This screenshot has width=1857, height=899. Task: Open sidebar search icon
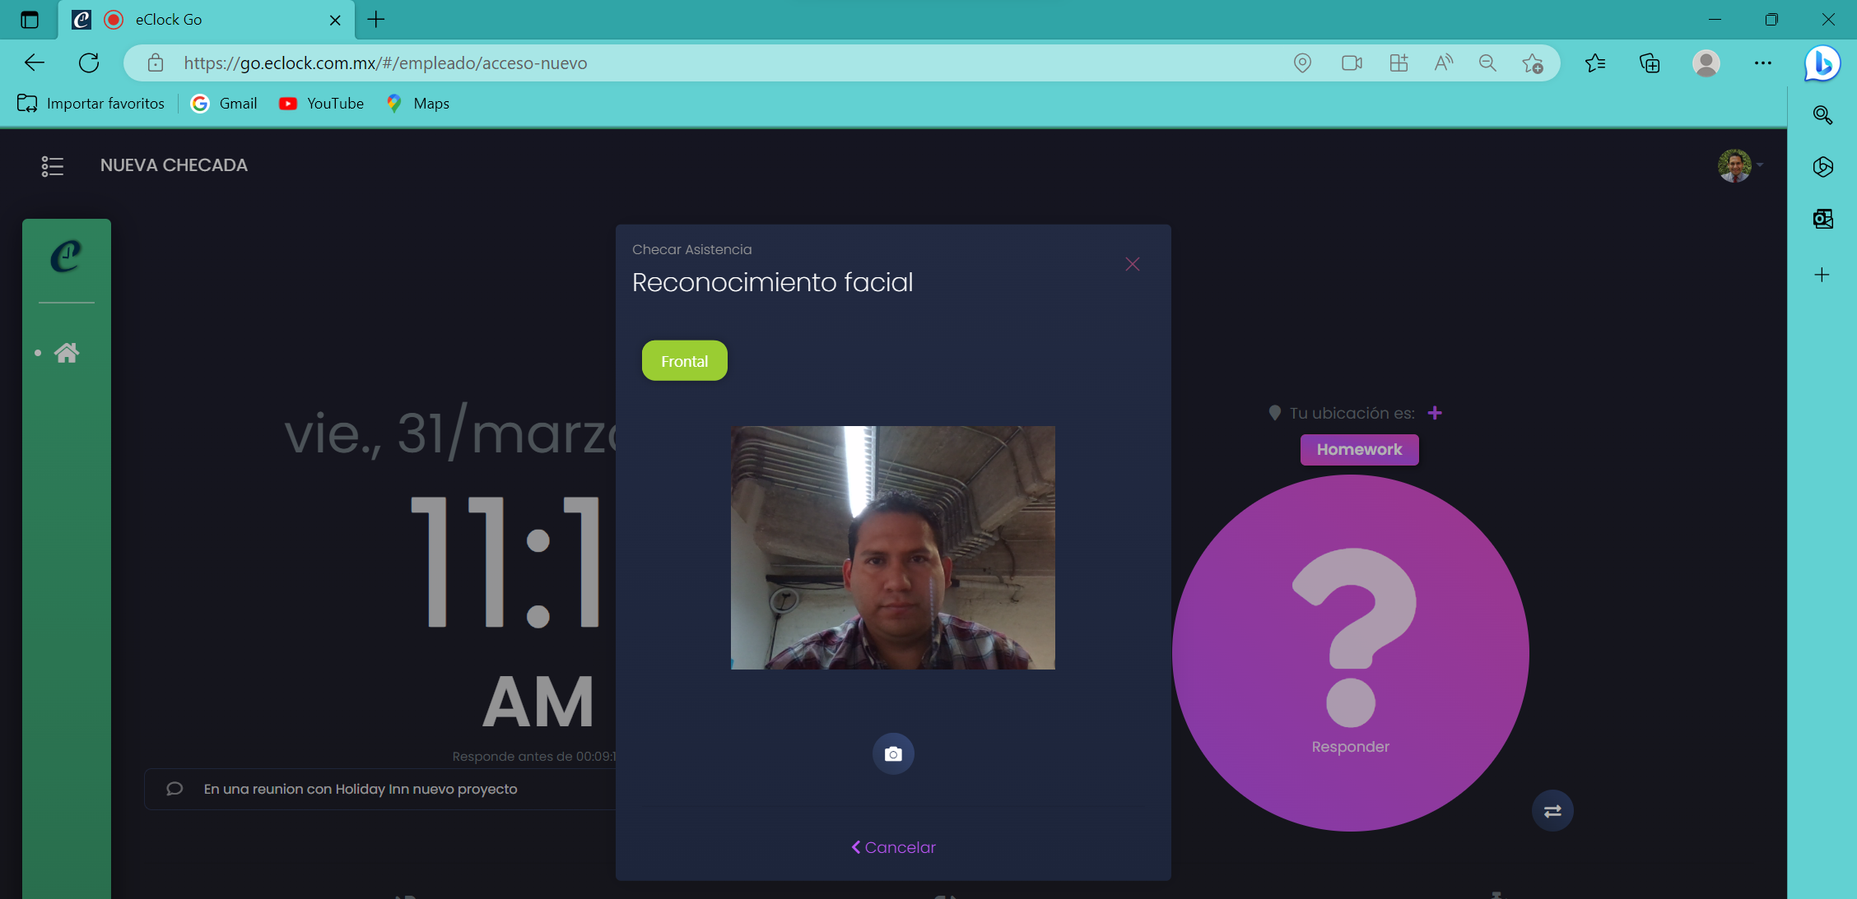click(x=1822, y=115)
